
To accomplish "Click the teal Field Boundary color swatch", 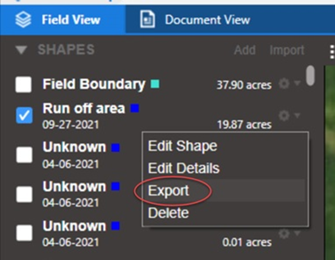I will tap(155, 84).
